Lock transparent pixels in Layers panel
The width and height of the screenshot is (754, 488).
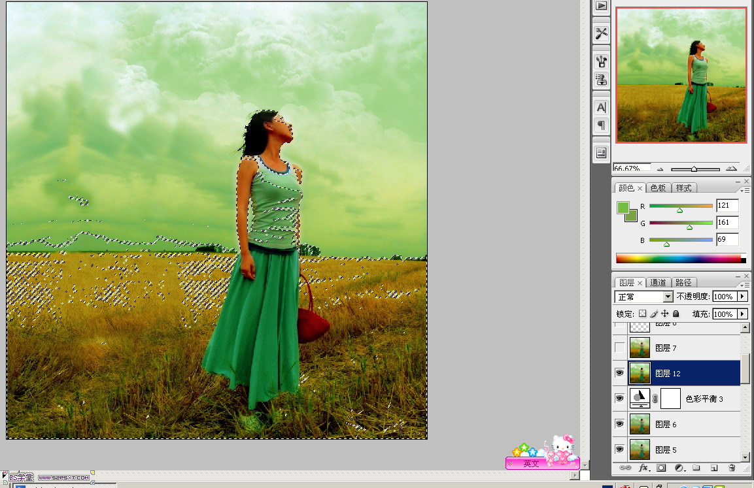(642, 314)
